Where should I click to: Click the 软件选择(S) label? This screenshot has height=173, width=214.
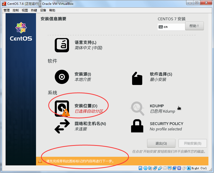point(161,74)
